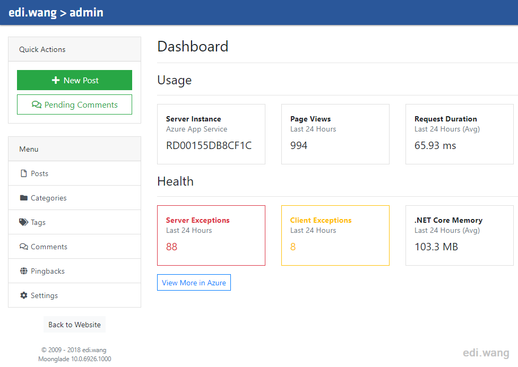
Task: Create a New Post
Action: pos(75,80)
